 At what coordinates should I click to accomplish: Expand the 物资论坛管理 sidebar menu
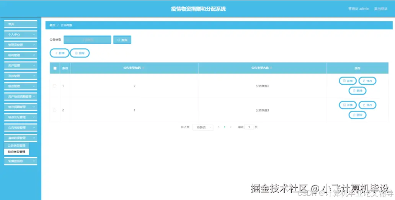point(21,117)
